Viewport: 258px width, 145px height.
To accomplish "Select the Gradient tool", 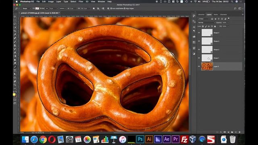I will [15, 56].
